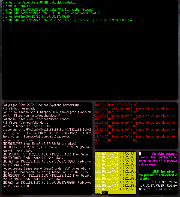Viewport: 180px width, 197px height.
Task: Click the "reuse_lease: lease age 0" line
Action: [47, 170]
